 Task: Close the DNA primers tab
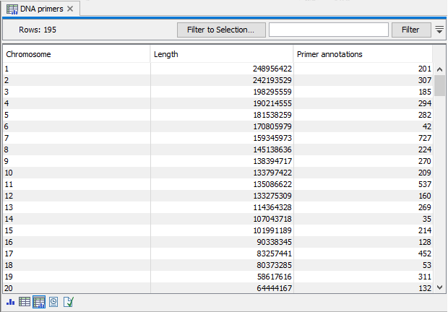(x=70, y=9)
